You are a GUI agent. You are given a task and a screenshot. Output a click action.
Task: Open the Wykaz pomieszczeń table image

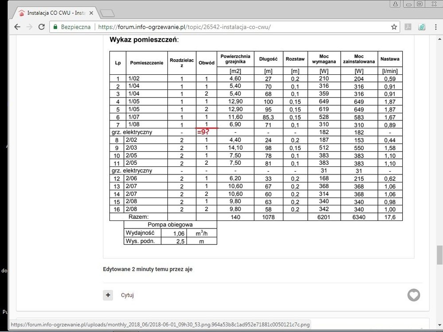(256, 142)
